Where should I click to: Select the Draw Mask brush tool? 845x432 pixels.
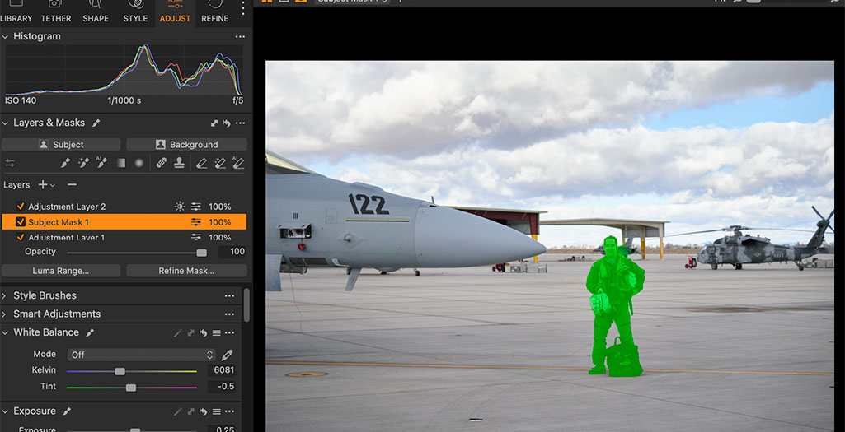tap(66, 163)
